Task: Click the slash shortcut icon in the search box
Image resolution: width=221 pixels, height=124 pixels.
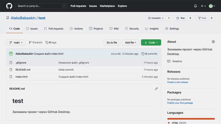Action: click(64, 6)
